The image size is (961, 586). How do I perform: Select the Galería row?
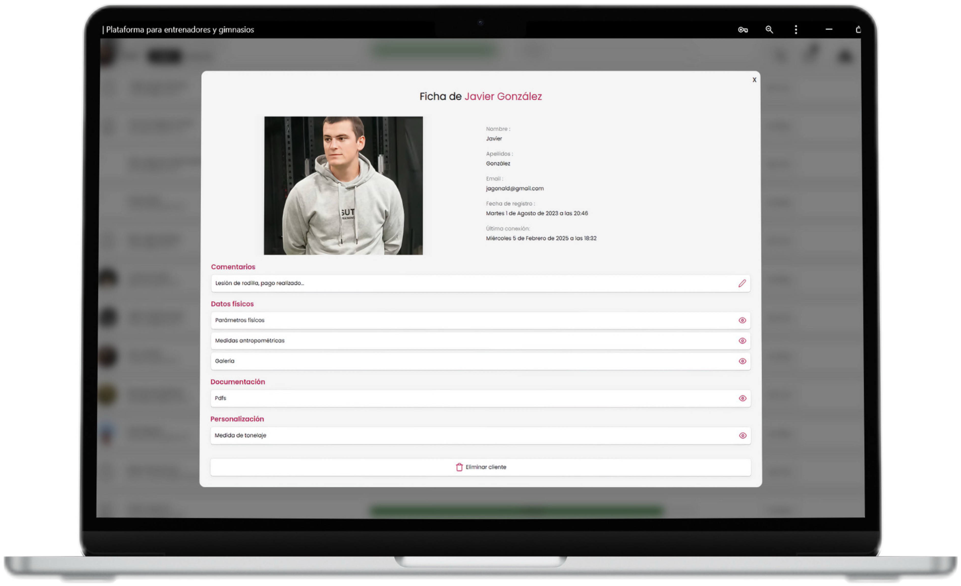point(468,361)
